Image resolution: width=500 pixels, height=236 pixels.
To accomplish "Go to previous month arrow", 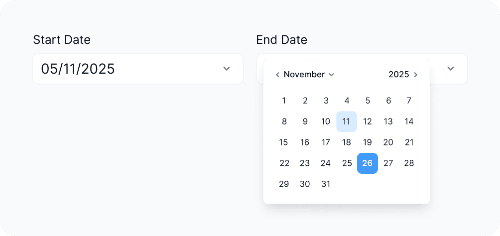I will 277,75.
